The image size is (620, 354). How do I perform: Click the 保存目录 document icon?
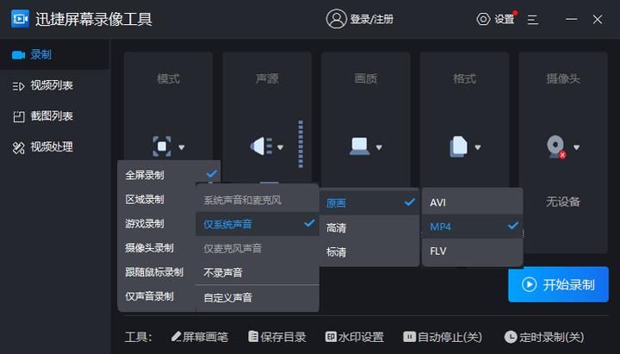pyautogui.click(x=253, y=337)
